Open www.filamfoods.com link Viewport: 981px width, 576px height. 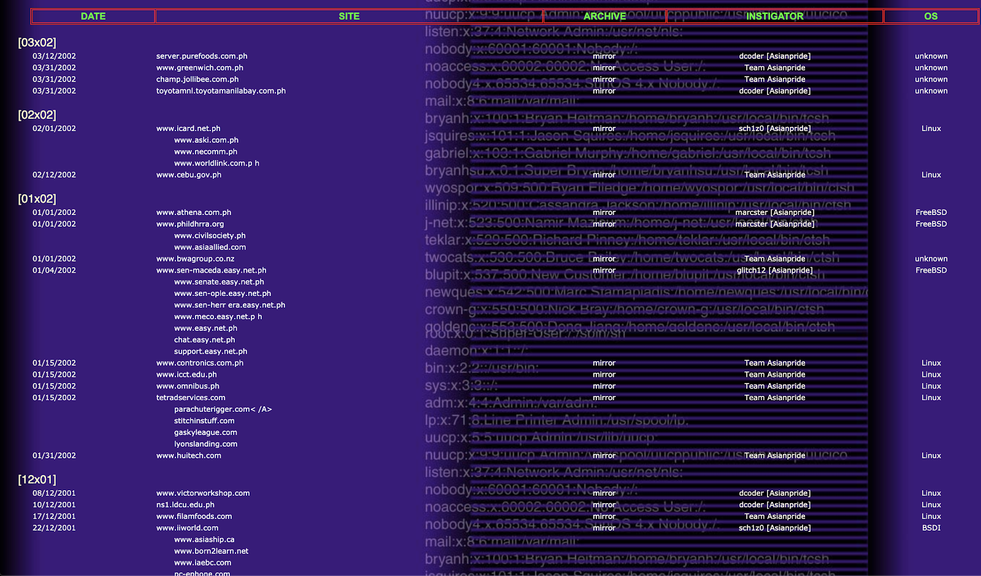pyautogui.click(x=194, y=517)
